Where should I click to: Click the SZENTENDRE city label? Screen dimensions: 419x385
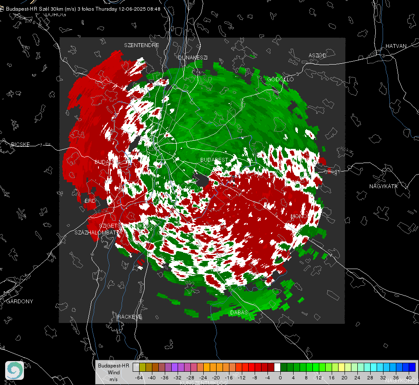tap(142, 45)
